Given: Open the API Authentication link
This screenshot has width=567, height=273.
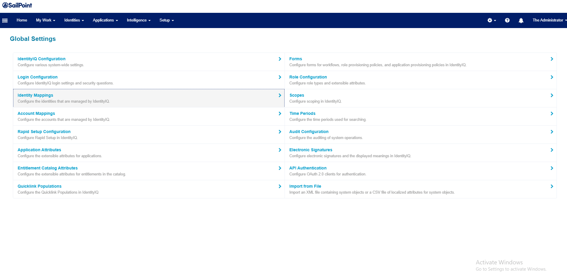Looking at the screenshot, I should [x=308, y=168].
